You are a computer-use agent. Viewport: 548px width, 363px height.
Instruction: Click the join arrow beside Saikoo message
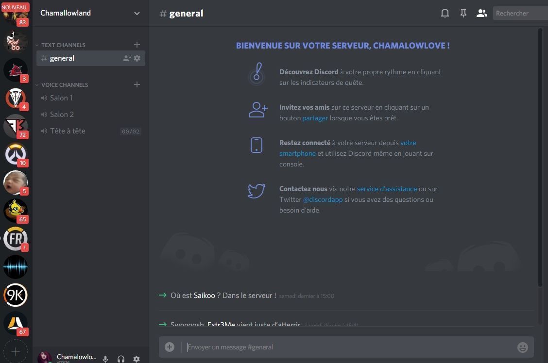pos(163,295)
